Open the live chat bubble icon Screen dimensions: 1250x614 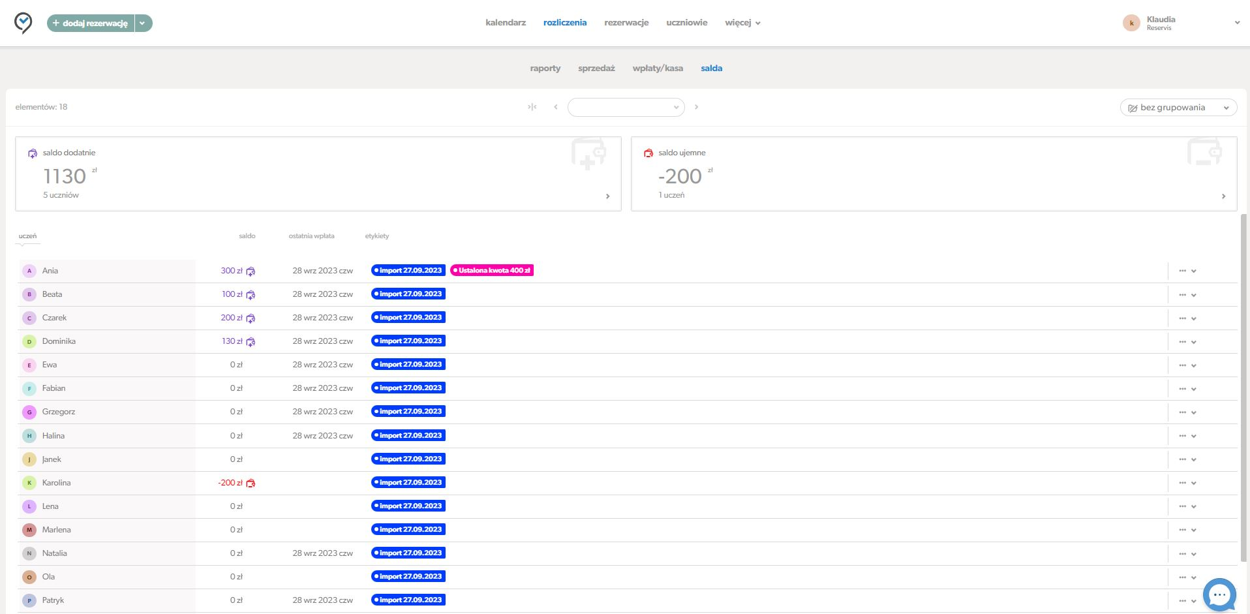pos(1219,595)
